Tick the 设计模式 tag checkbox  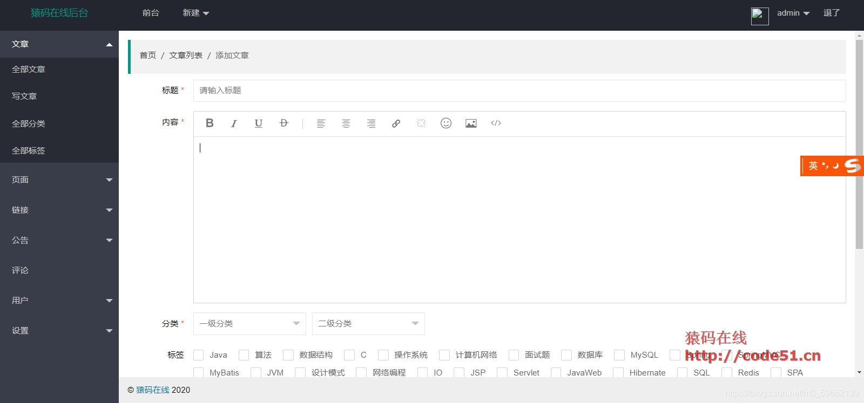click(300, 372)
